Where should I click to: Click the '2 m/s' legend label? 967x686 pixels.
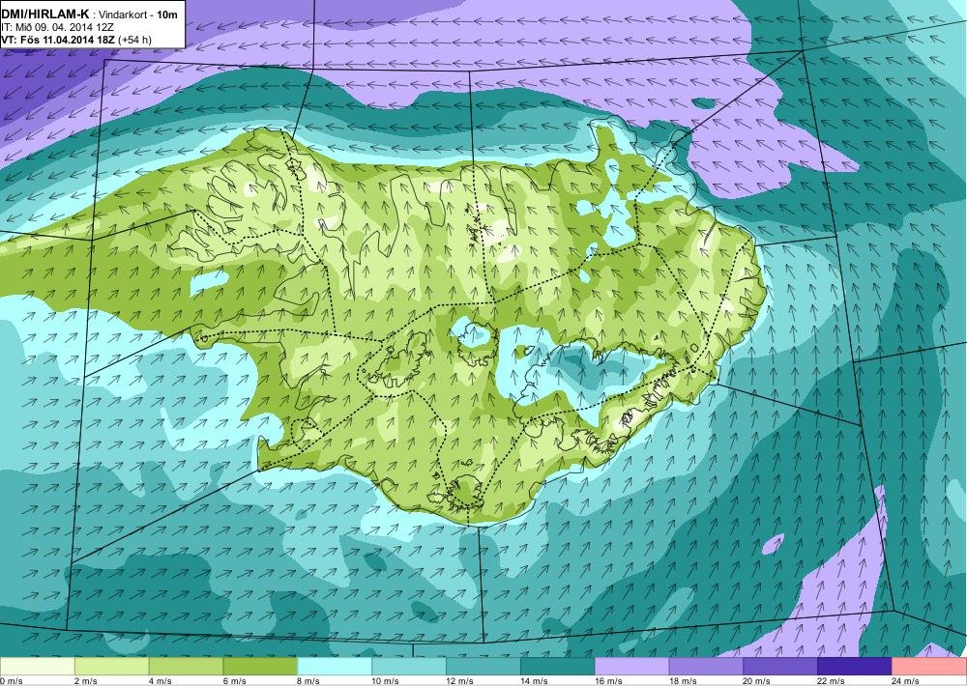86,681
